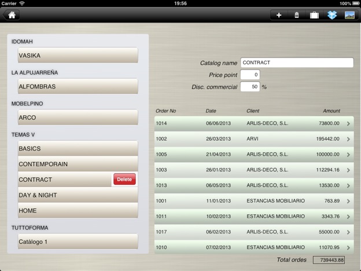
Task: Select order 1001 ESTANCIAS MOBILIARIO row
Action: click(x=253, y=201)
